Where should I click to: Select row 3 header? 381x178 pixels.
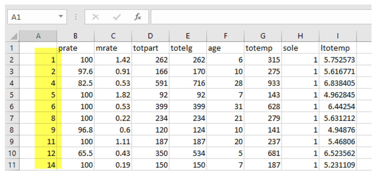pos(12,71)
